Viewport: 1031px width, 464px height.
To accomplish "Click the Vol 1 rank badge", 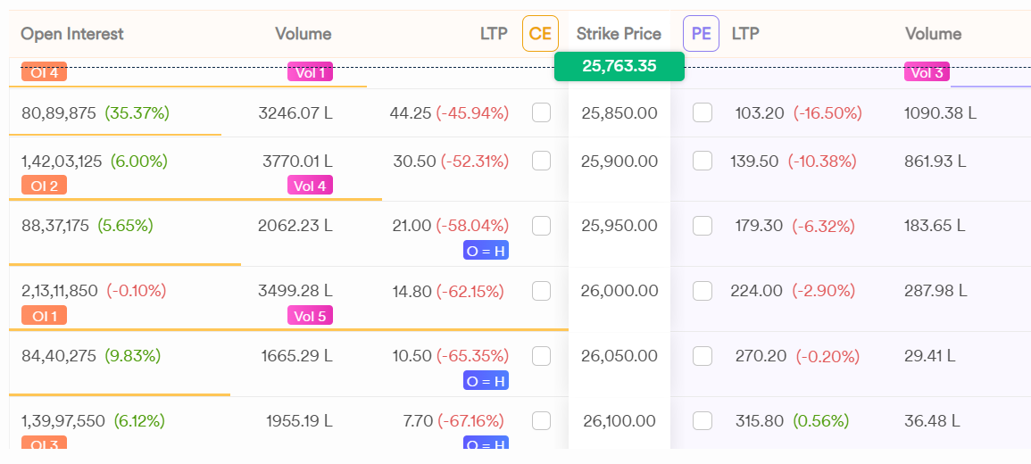I will tap(310, 72).
